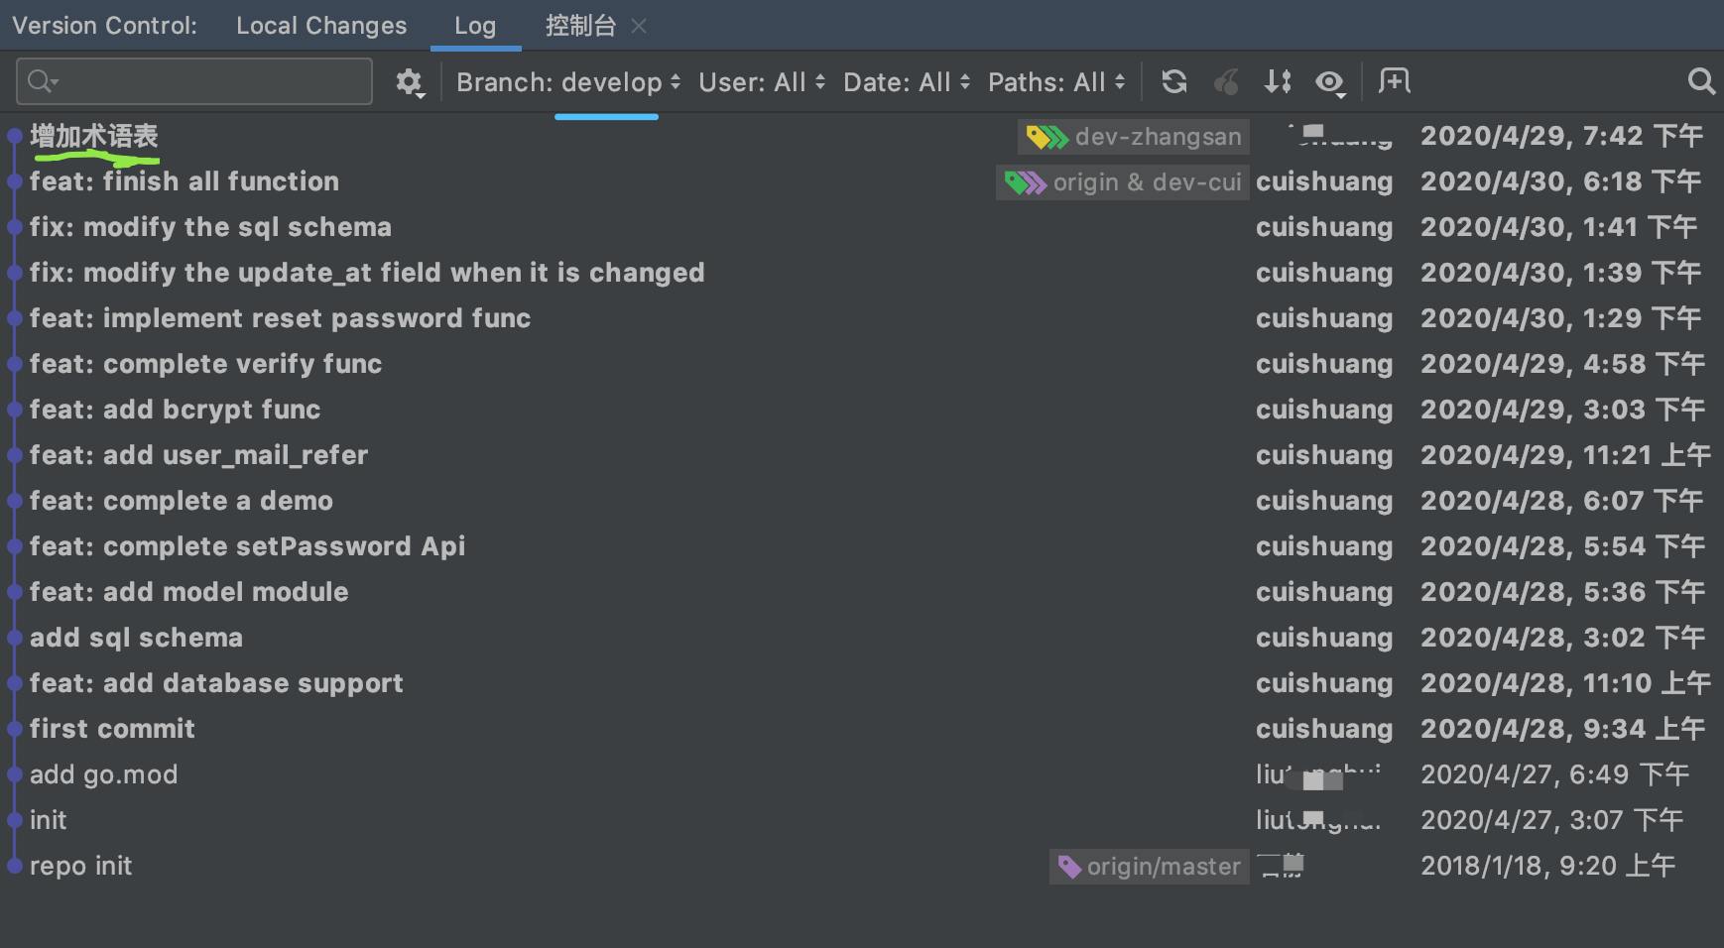Viewport: 1724px width, 948px height.
Task: Click the origin/master tag label
Action: tap(1150, 867)
